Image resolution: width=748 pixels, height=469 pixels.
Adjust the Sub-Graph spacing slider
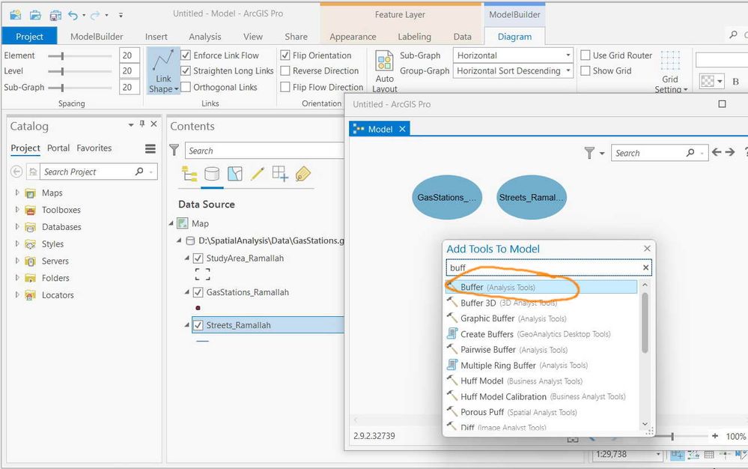point(62,88)
